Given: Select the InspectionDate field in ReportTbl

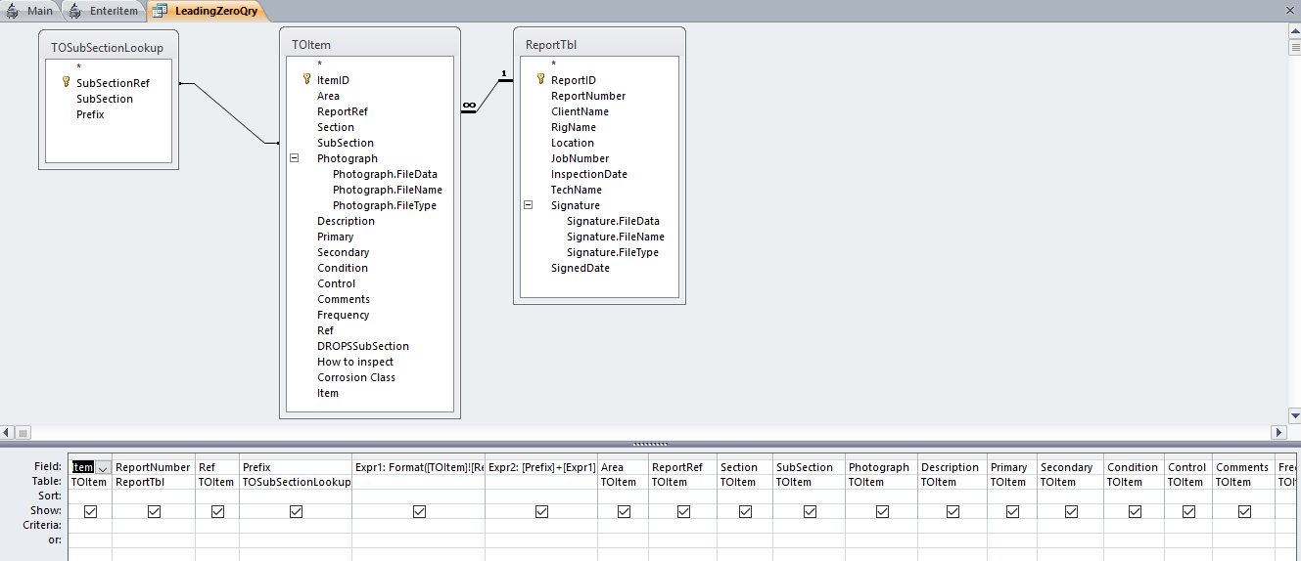Looking at the screenshot, I should (x=588, y=174).
